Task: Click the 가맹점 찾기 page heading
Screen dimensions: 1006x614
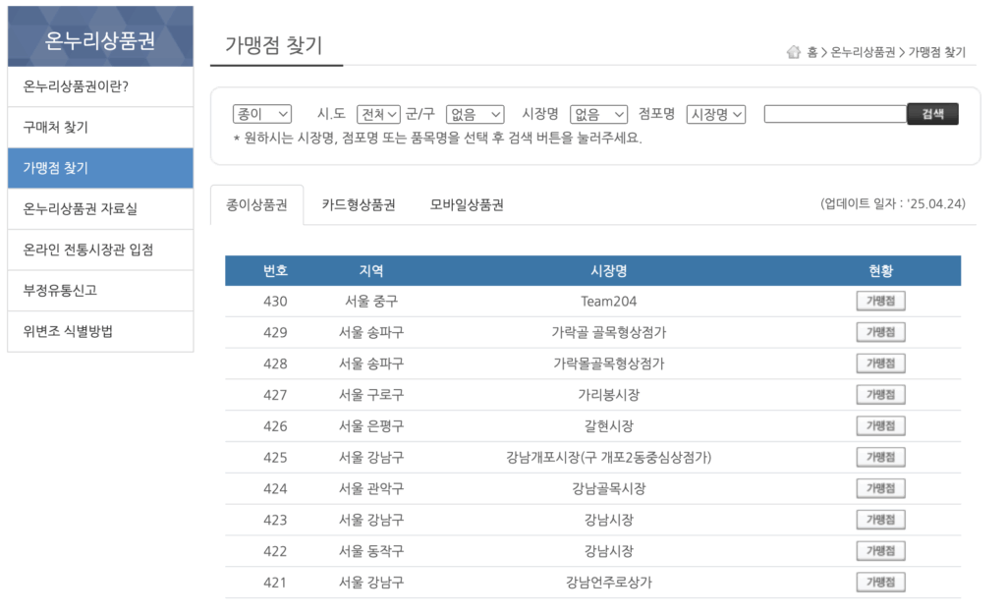Action: click(273, 45)
